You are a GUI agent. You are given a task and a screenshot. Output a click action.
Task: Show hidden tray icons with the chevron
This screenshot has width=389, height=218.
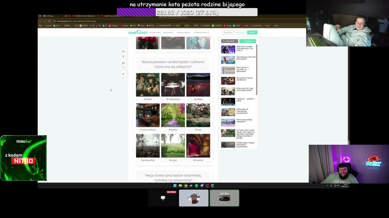(327, 186)
